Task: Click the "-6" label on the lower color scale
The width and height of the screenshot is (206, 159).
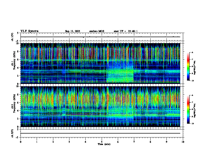Action: 192,95
